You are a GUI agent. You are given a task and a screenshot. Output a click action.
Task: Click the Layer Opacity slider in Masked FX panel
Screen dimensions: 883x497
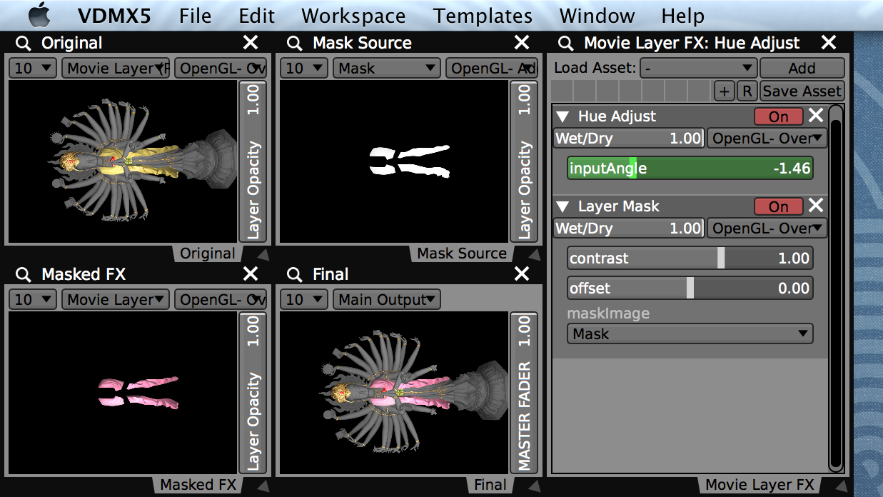[253, 393]
